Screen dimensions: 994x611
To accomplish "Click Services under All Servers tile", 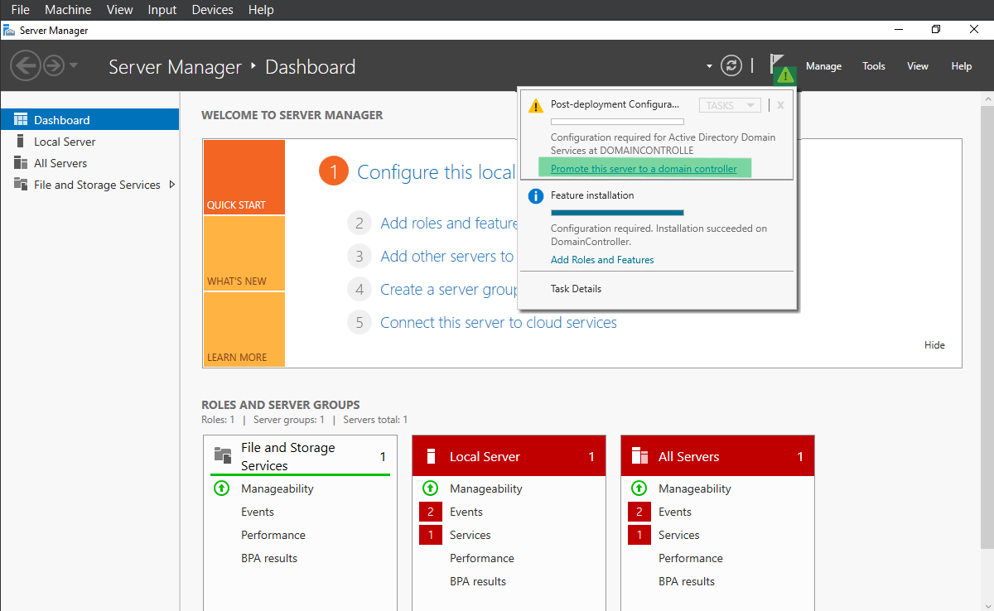I will 679,535.
